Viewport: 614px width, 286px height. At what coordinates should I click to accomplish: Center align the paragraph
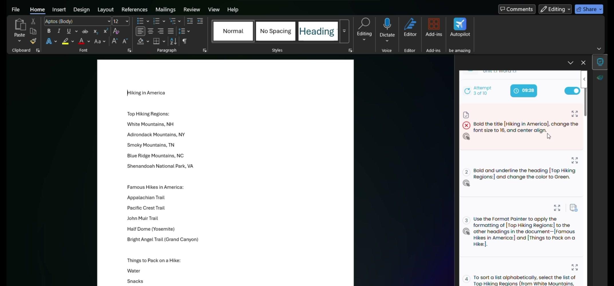click(150, 31)
